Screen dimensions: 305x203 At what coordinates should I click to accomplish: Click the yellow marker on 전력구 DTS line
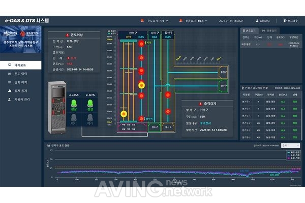click(124, 114)
